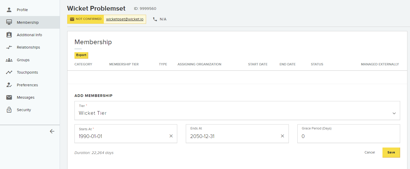Click the ADD MEMBERSHIP heading
410x169 pixels.
pos(93,96)
